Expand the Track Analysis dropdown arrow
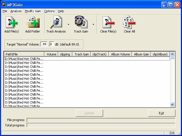 [x=68, y=24]
